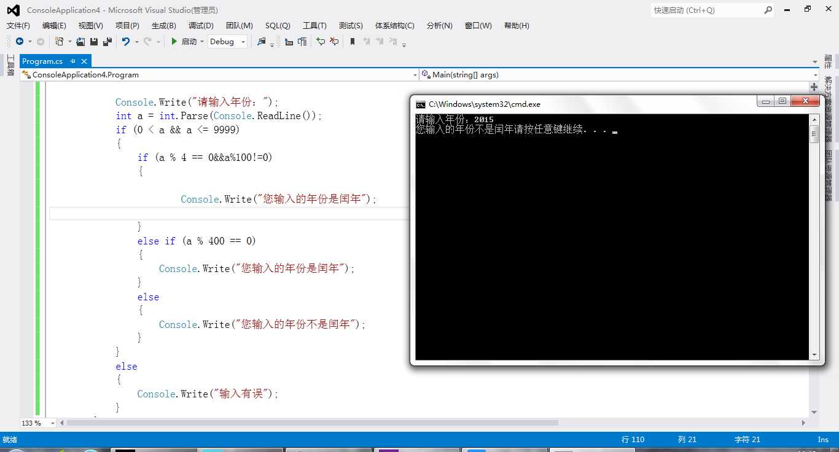Open the New Project dropdown arrow
The image size is (839, 452).
[69, 42]
